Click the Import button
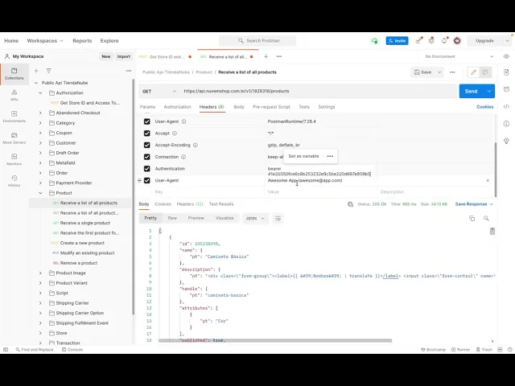Image resolution: width=515 pixels, height=386 pixels. point(123,56)
